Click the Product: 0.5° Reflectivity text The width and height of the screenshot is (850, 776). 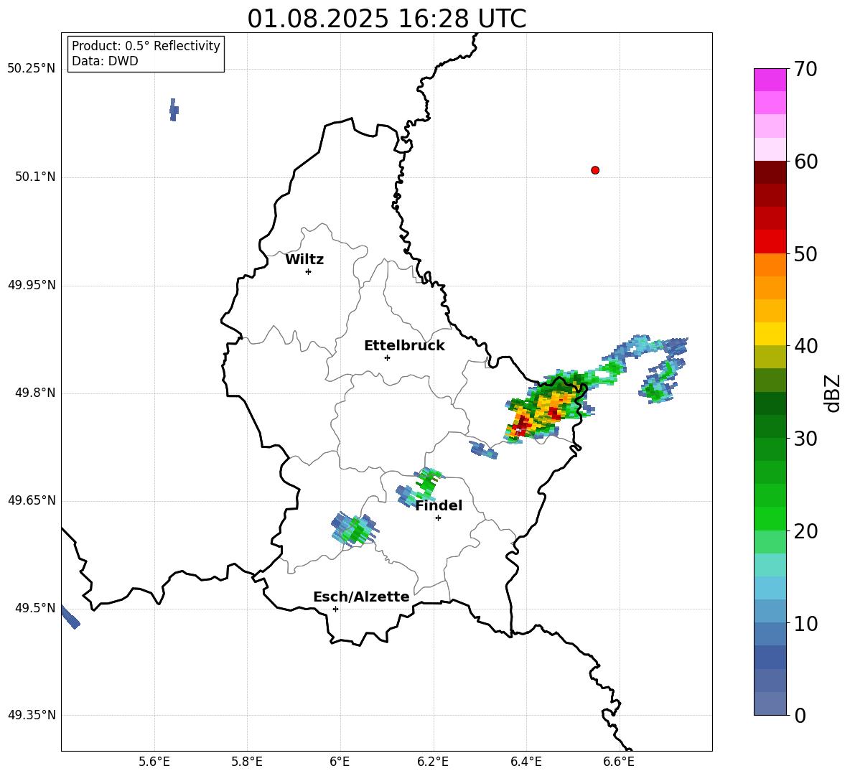146,46
